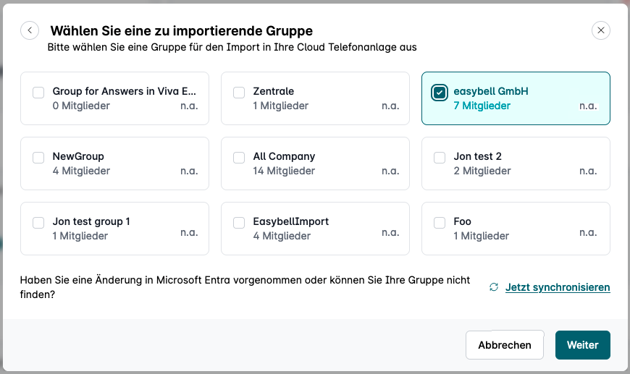Enable the All Company checkbox
The width and height of the screenshot is (630, 374).
click(x=239, y=157)
